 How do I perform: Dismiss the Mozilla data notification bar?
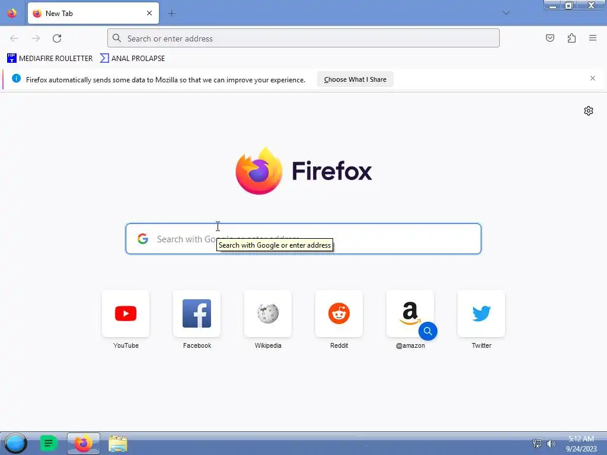pos(593,79)
